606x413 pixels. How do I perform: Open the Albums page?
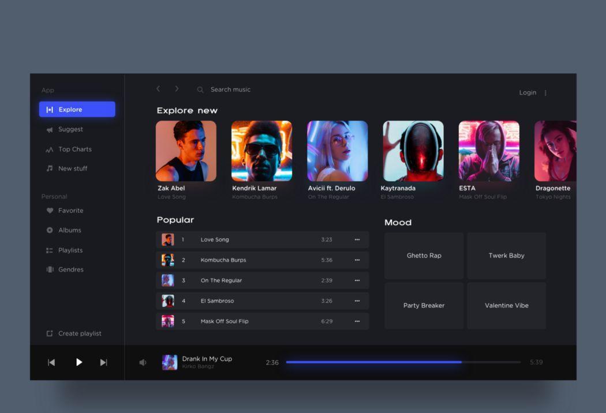pos(70,230)
